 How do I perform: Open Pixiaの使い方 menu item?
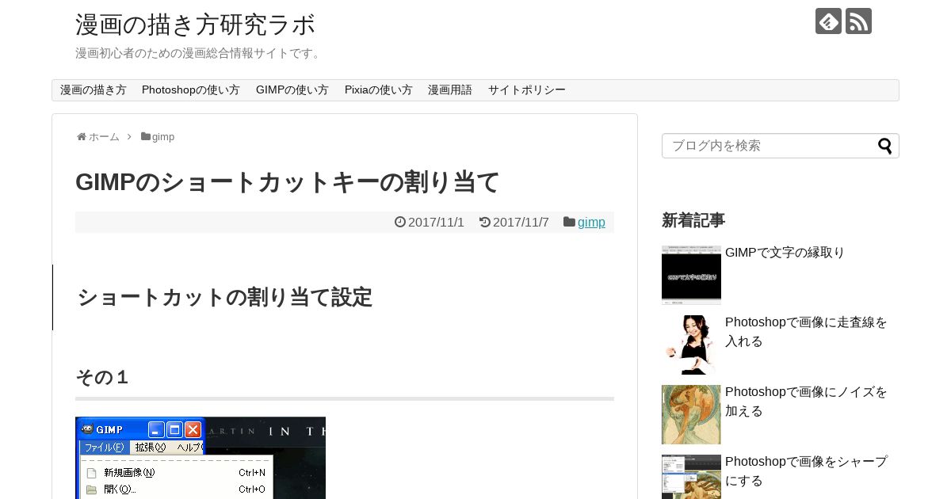click(379, 90)
